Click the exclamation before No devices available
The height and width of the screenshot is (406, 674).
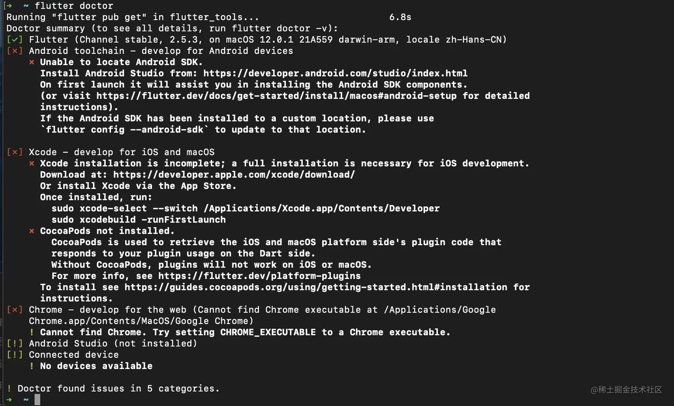point(32,366)
